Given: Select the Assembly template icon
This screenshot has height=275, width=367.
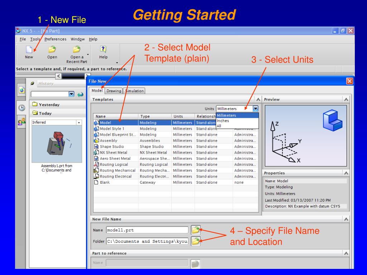Looking at the screenshot, I should coord(96,140).
